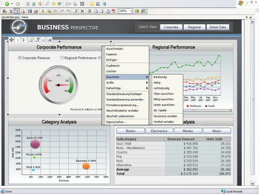Click the first icon in the document toolbar
Image resolution: width=259 pixels, height=194 pixels.
click(5, 11)
